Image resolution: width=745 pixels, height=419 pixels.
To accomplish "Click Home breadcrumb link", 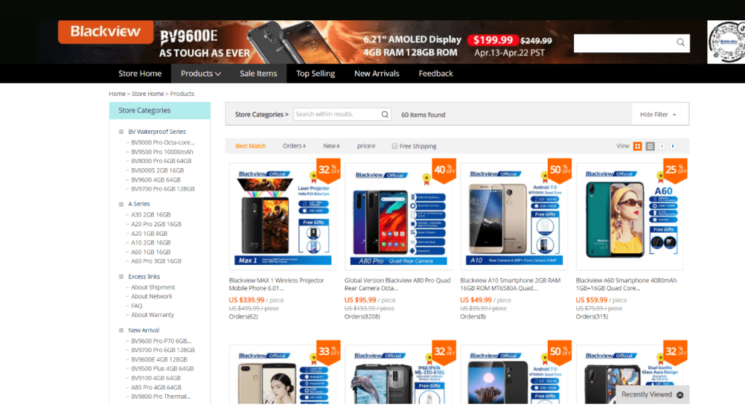I will coord(117,94).
